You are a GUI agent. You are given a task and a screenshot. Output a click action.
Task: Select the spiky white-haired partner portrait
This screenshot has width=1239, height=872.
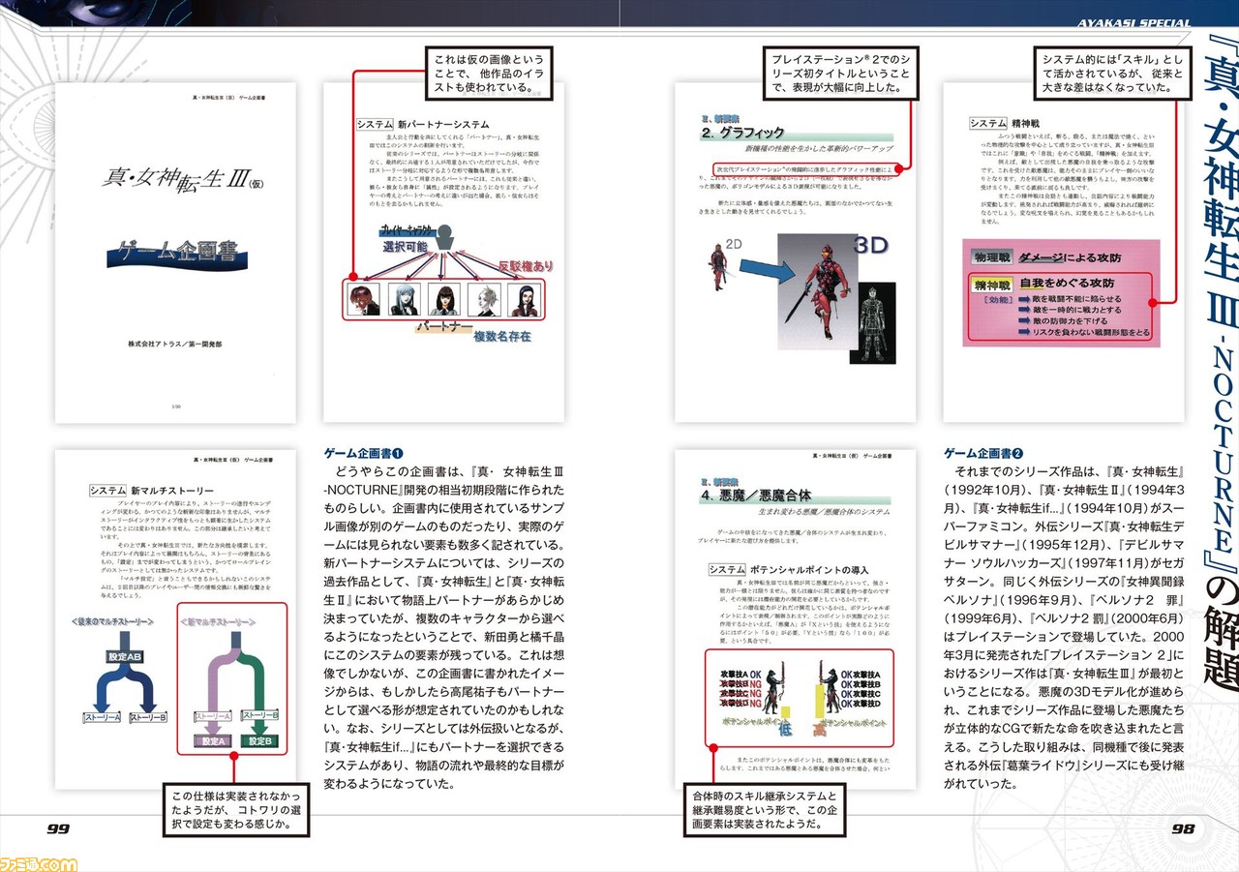pos(483,300)
